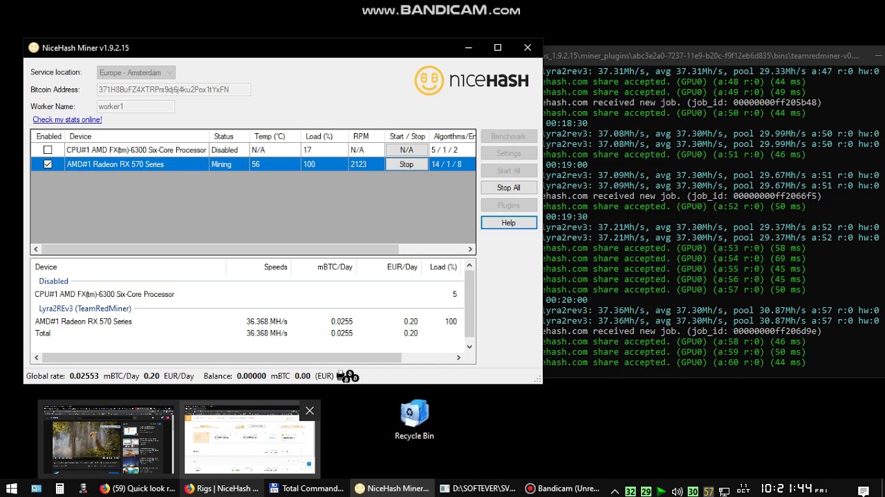Click the device list horizontal scrollbar thumb

tap(221, 249)
